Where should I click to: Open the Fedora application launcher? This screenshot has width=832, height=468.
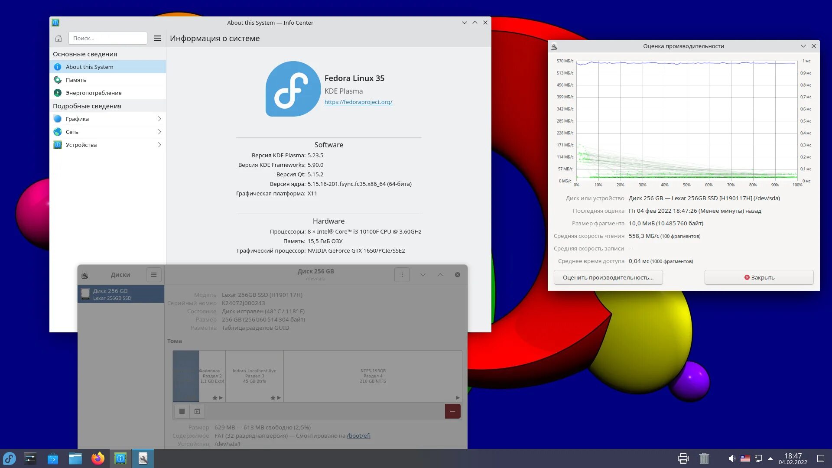pos(10,458)
